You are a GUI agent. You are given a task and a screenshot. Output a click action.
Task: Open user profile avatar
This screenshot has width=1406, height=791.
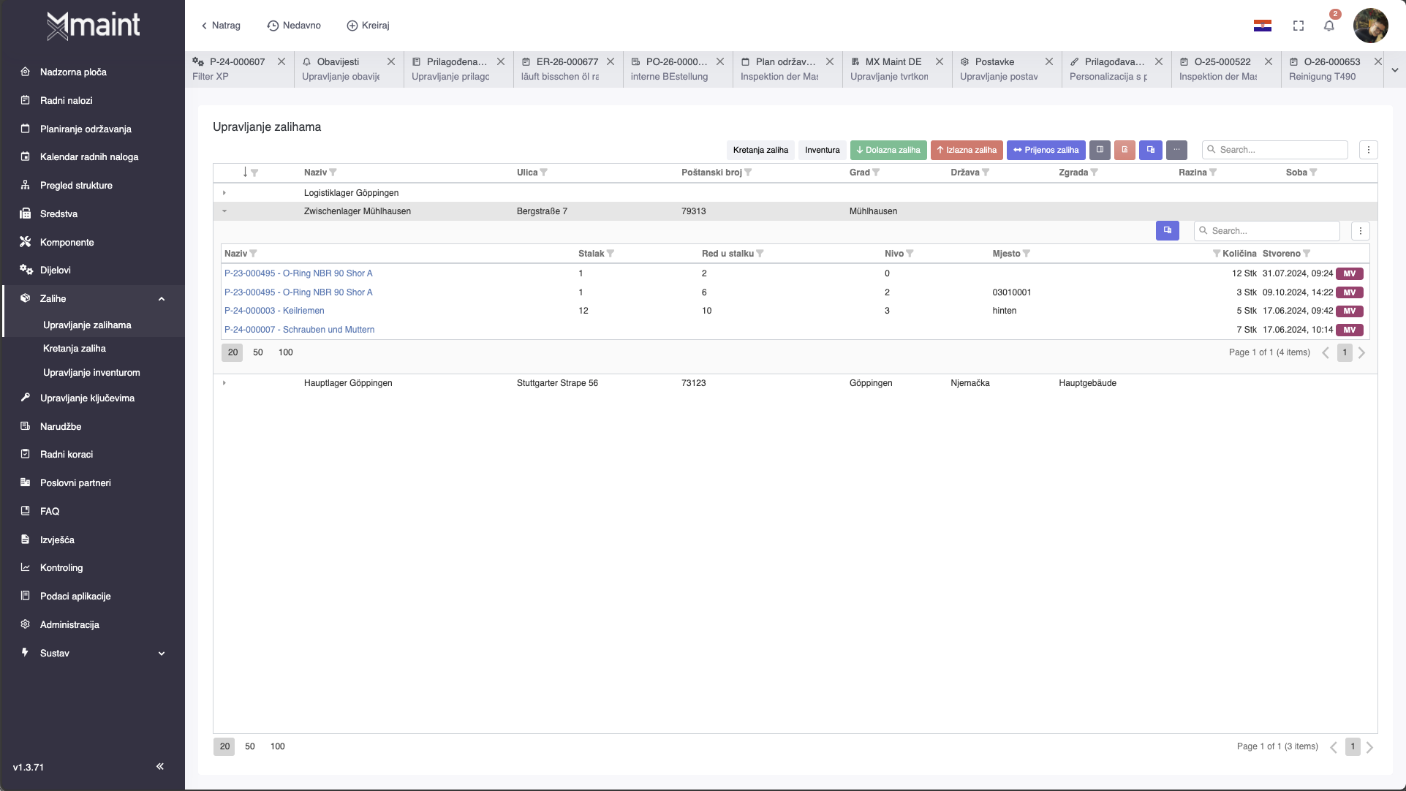coord(1370,26)
